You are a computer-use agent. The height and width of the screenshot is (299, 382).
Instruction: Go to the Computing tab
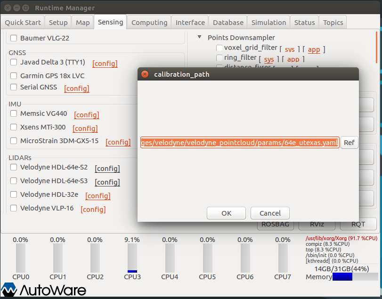[x=149, y=23]
